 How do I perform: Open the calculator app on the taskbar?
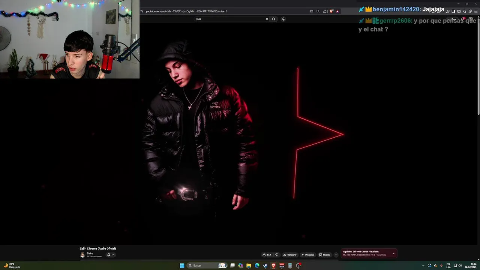[290, 265]
